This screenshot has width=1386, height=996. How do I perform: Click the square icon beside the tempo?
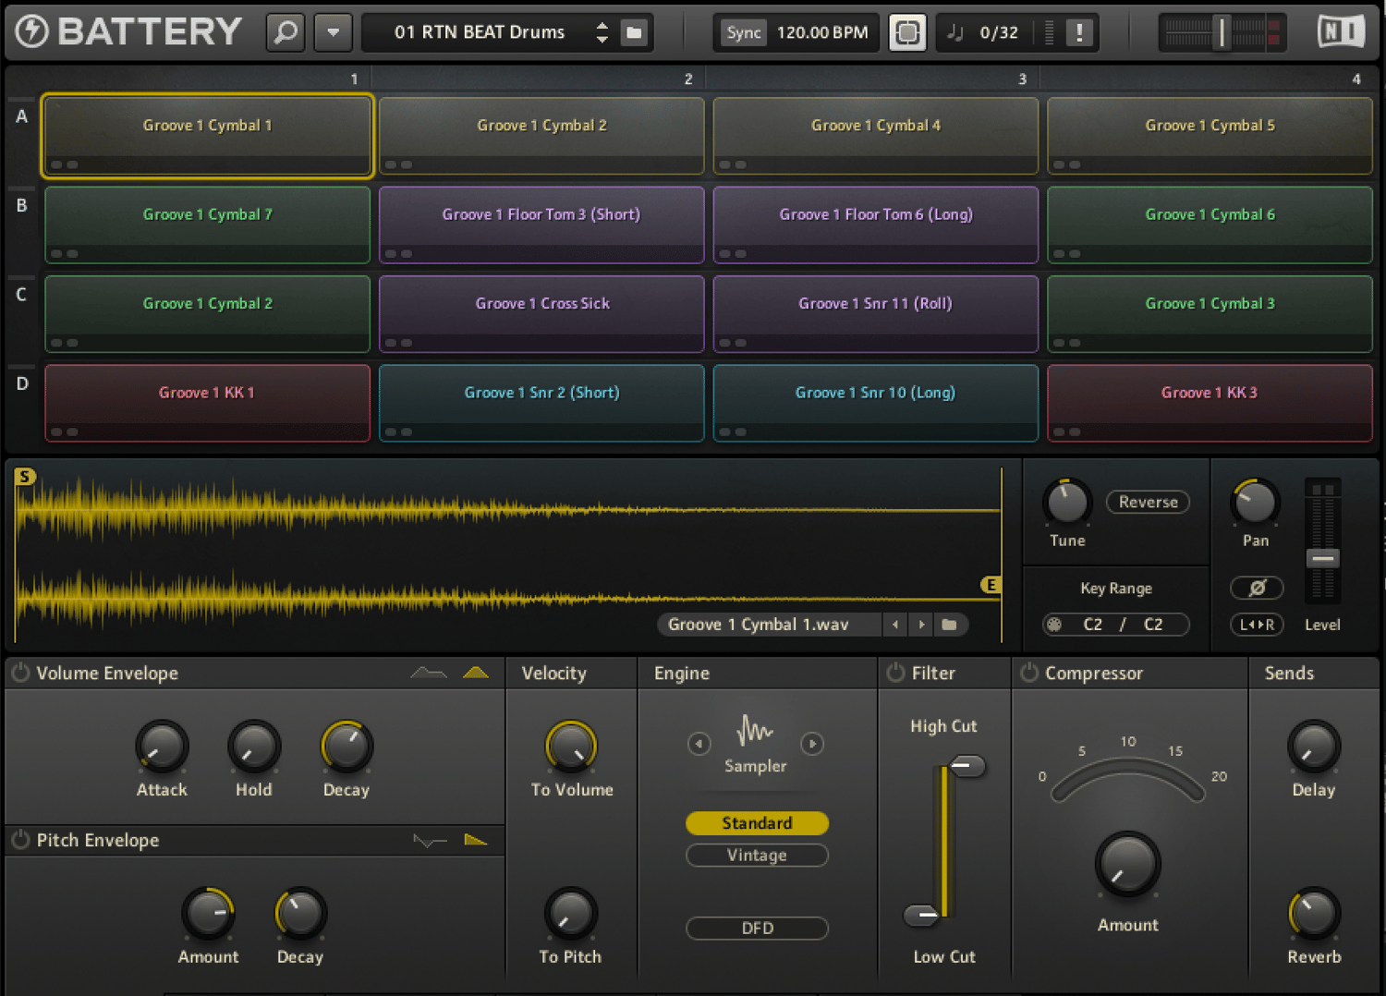pos(907,32)
